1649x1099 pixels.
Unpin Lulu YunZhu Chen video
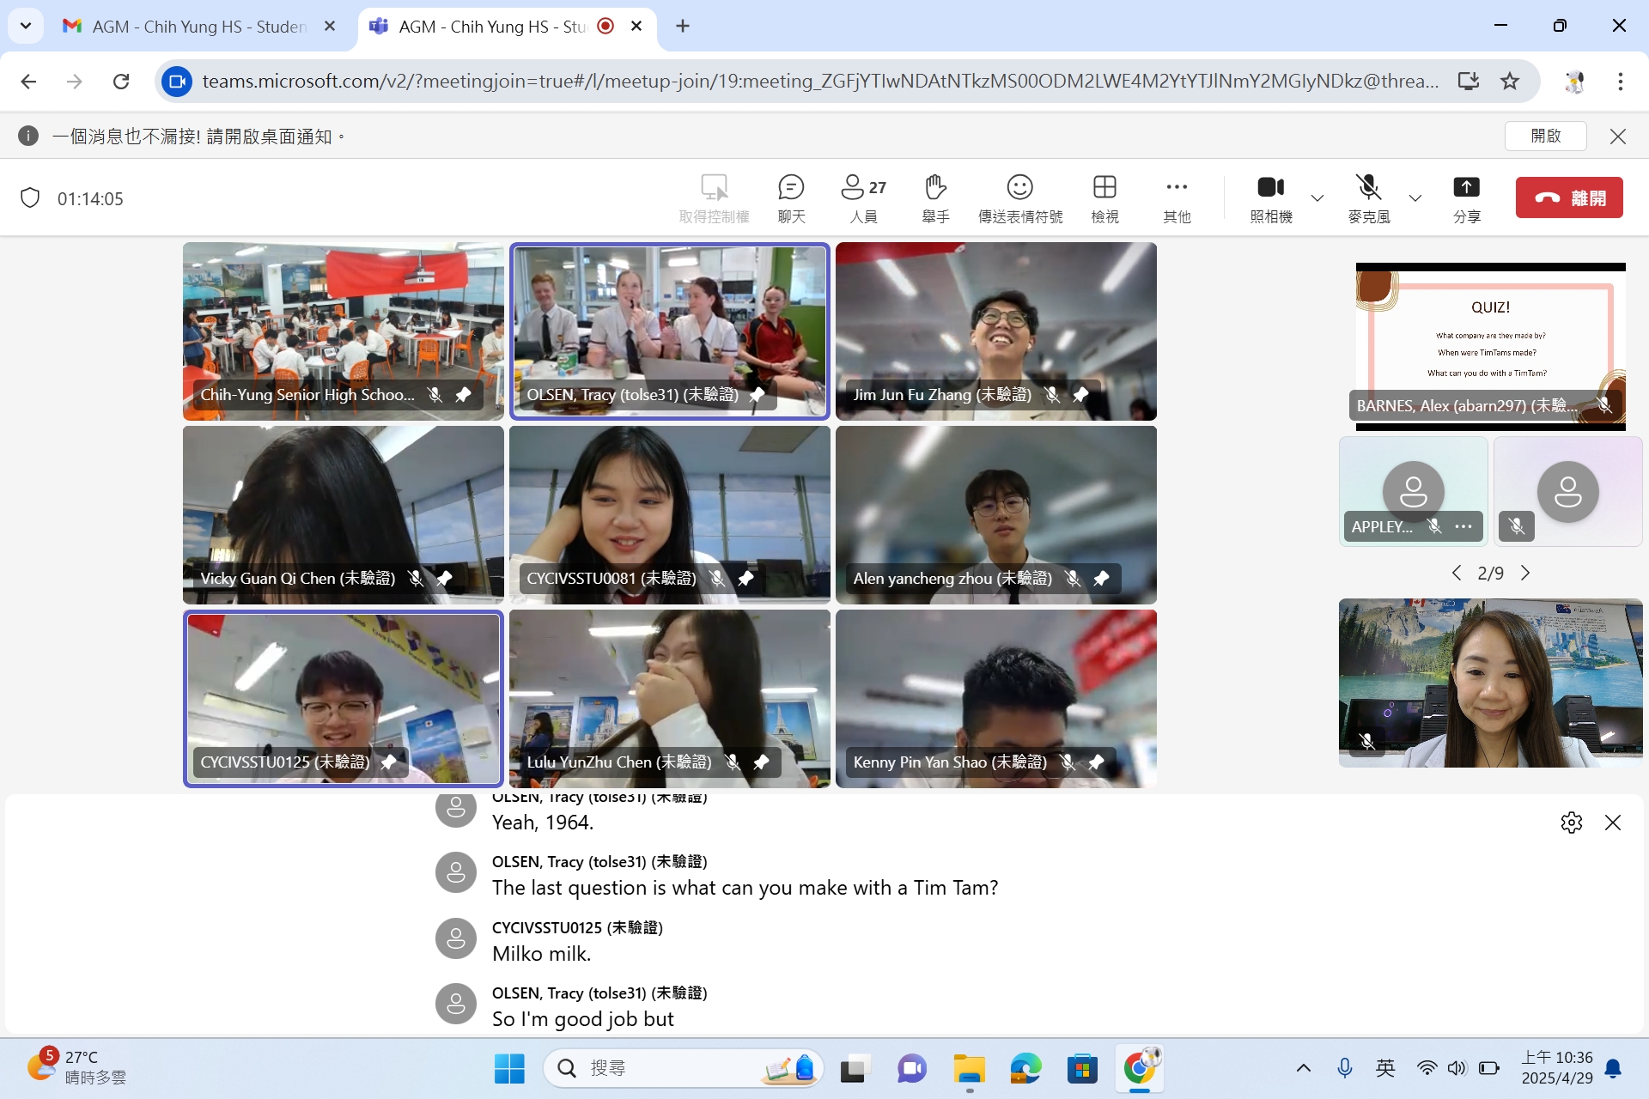pos(762,762)
